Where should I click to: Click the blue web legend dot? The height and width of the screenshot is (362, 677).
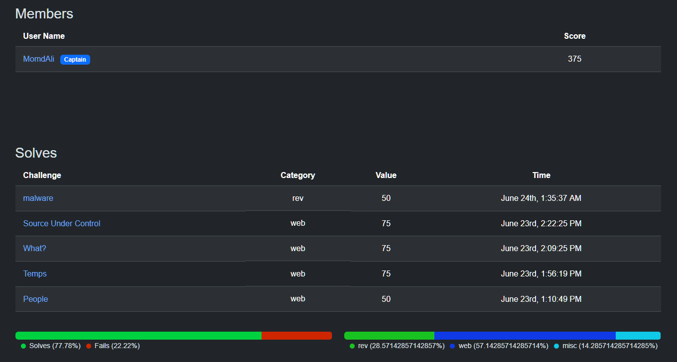coord(452,346)
